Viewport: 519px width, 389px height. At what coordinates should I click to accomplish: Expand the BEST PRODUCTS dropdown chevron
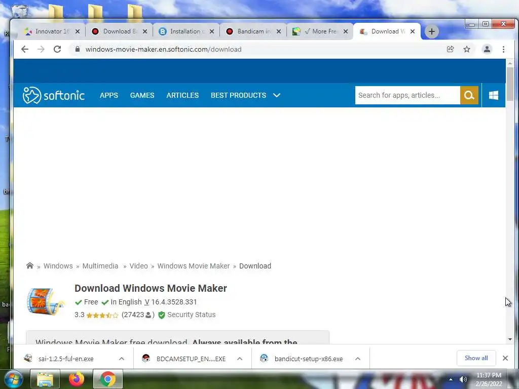277,95
